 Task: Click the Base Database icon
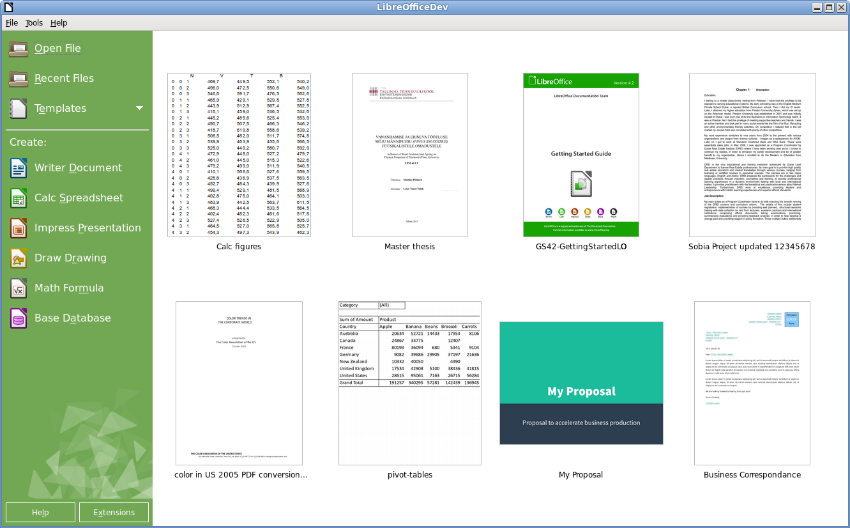pyautogui.click(x=19, y=318)
